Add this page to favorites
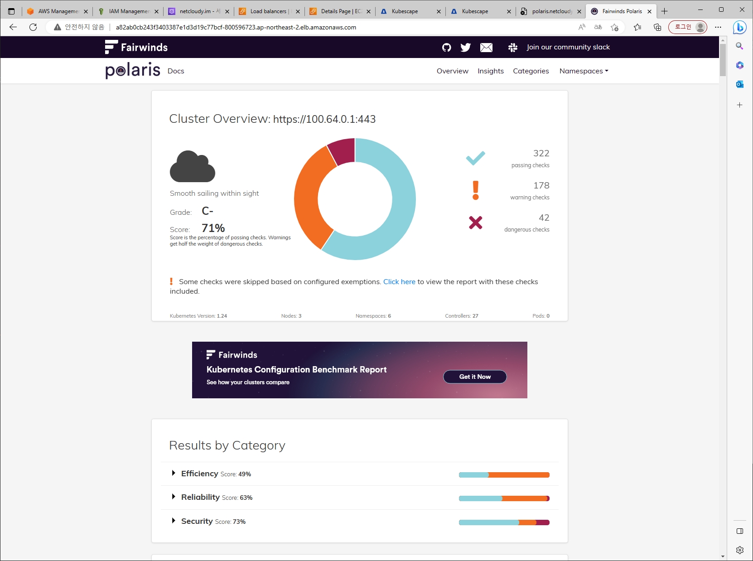Screen dimensions: 753x561 pyautogui.click(x=614, y=27)
